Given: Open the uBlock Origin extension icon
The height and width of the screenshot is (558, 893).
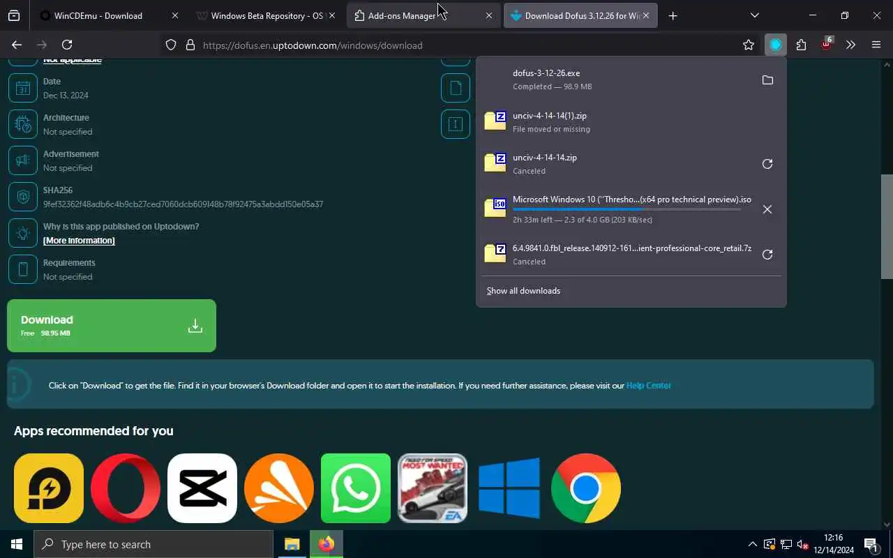Looking at the screenshot, I should click(826, 45).
